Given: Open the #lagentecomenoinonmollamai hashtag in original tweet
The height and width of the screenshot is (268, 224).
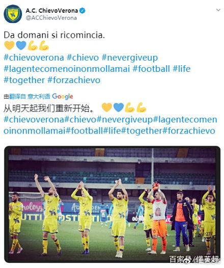Looking at the screenshot, I should point(67,69).
